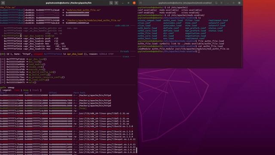This screenshot has width=275, height=155.
Task: Click trace entry 'dso_load()' at frame #1
Action: [x=35, y=62]
